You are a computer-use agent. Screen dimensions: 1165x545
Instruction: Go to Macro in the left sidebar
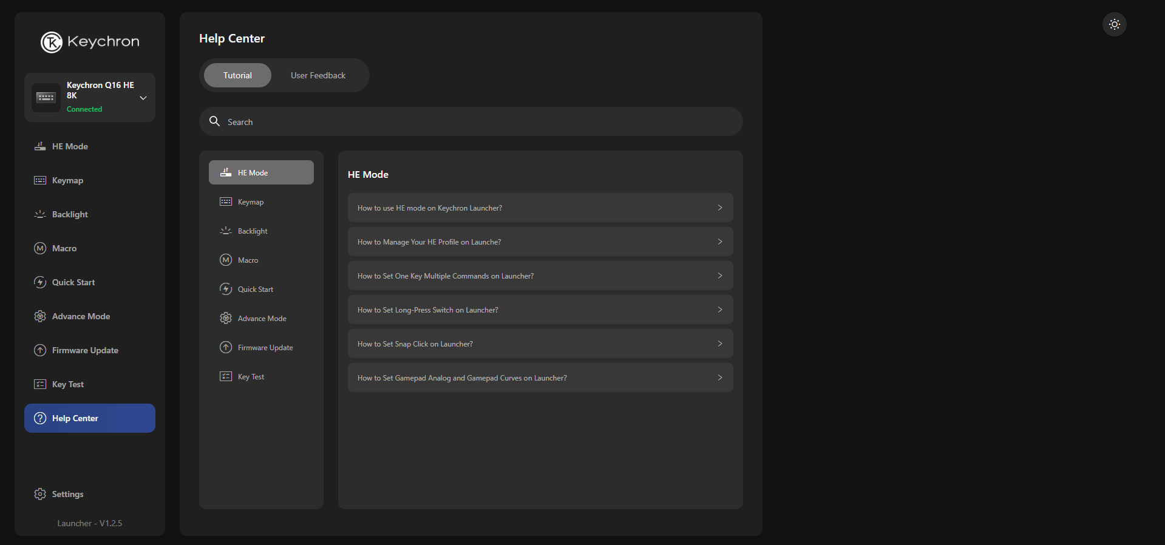[64, 248]
